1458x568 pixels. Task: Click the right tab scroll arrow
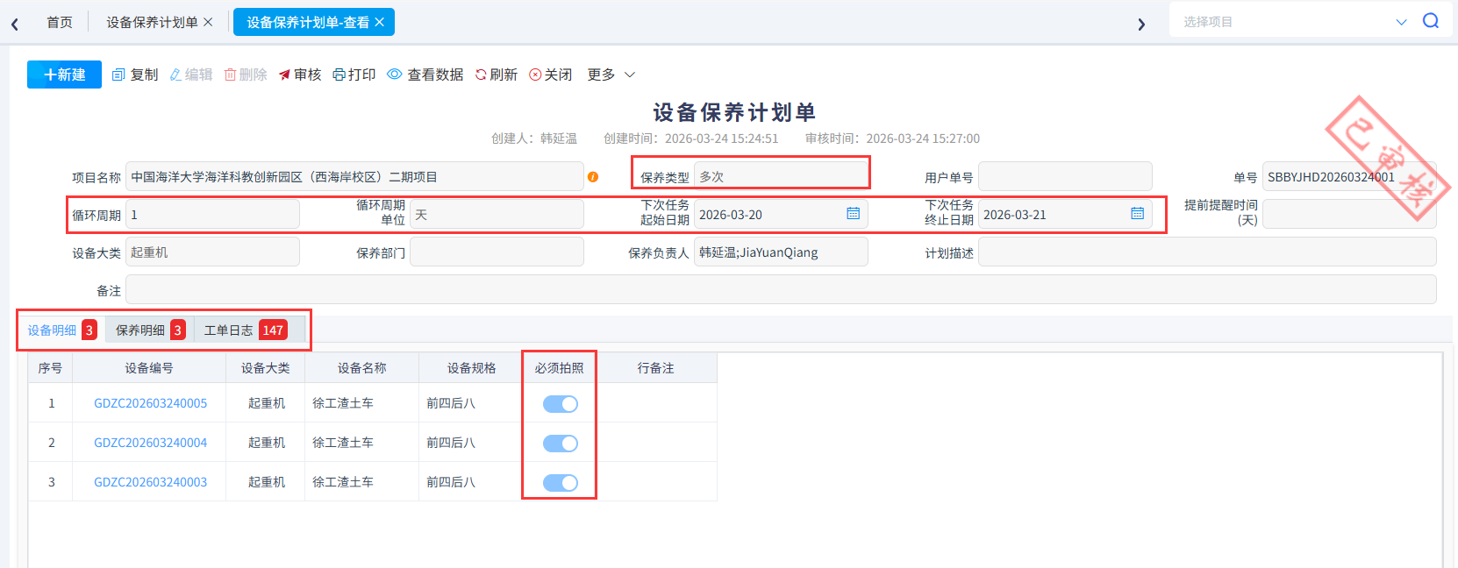[x=1141, y=24]
